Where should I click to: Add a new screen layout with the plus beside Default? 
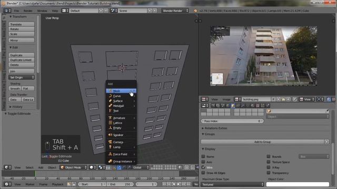click(101, 10)
